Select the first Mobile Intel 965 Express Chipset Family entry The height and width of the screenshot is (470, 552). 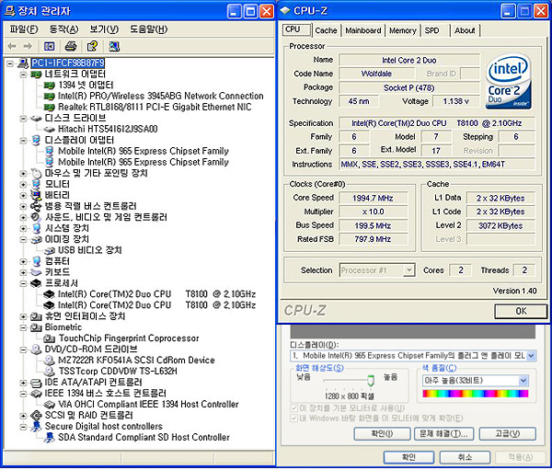pyautogui.click(x=144, y=151)
